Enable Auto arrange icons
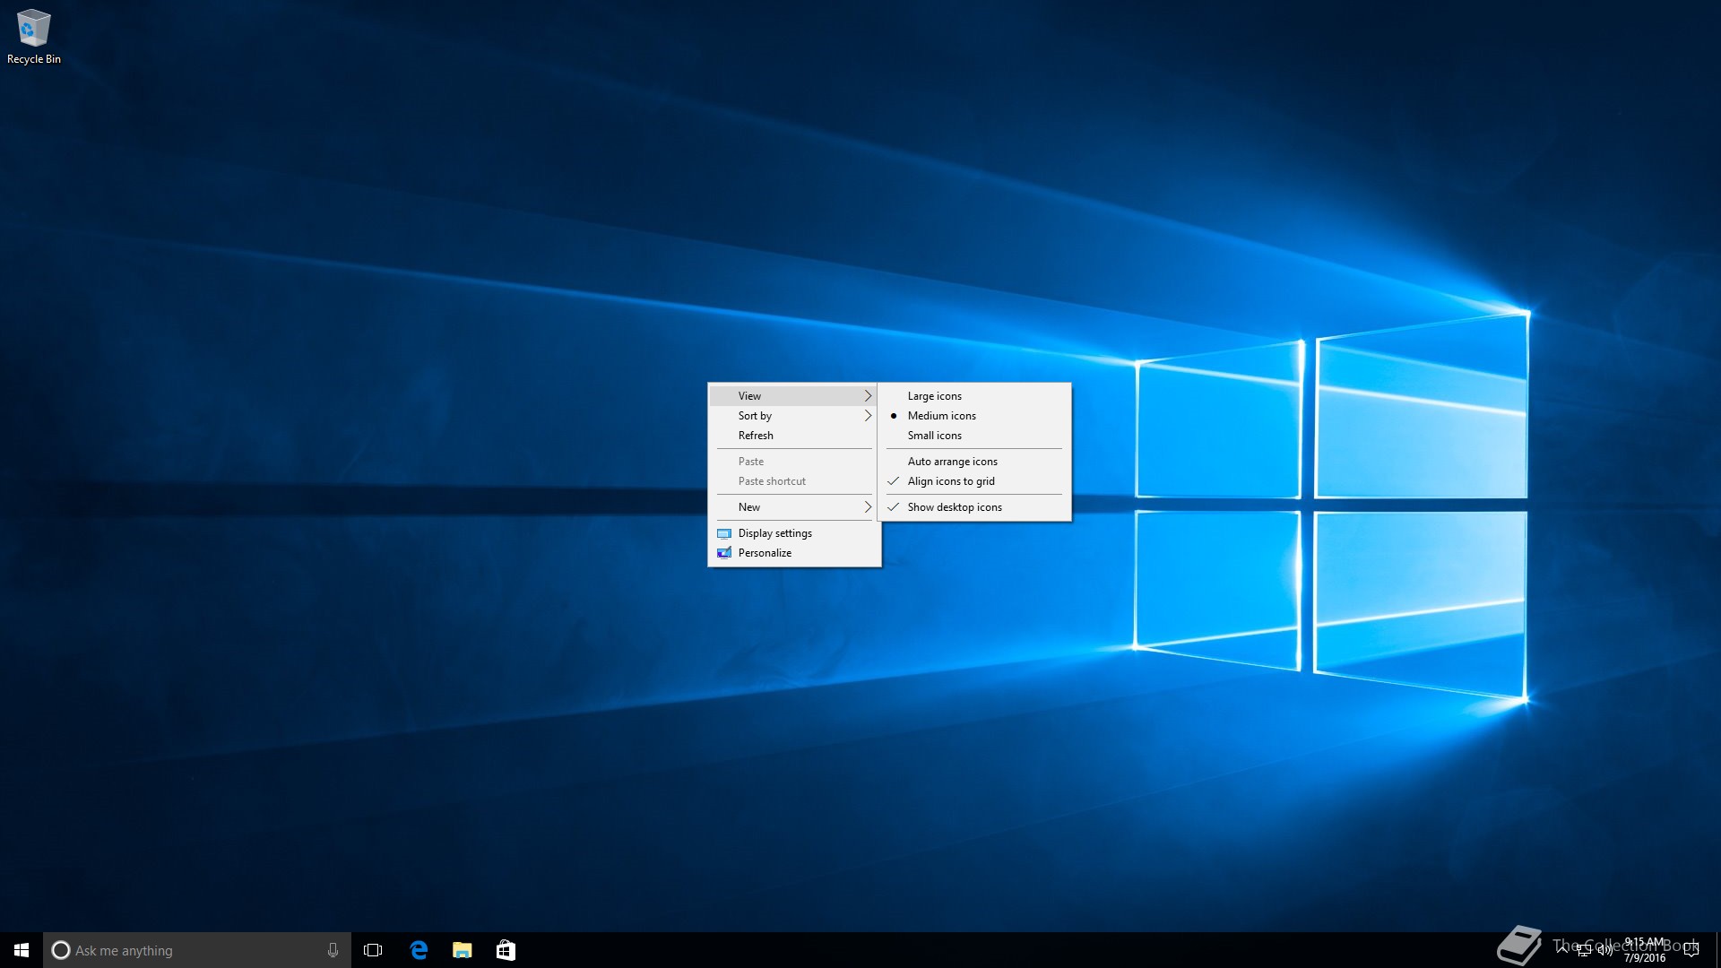 pyautogui.click(x=974, y=462)
